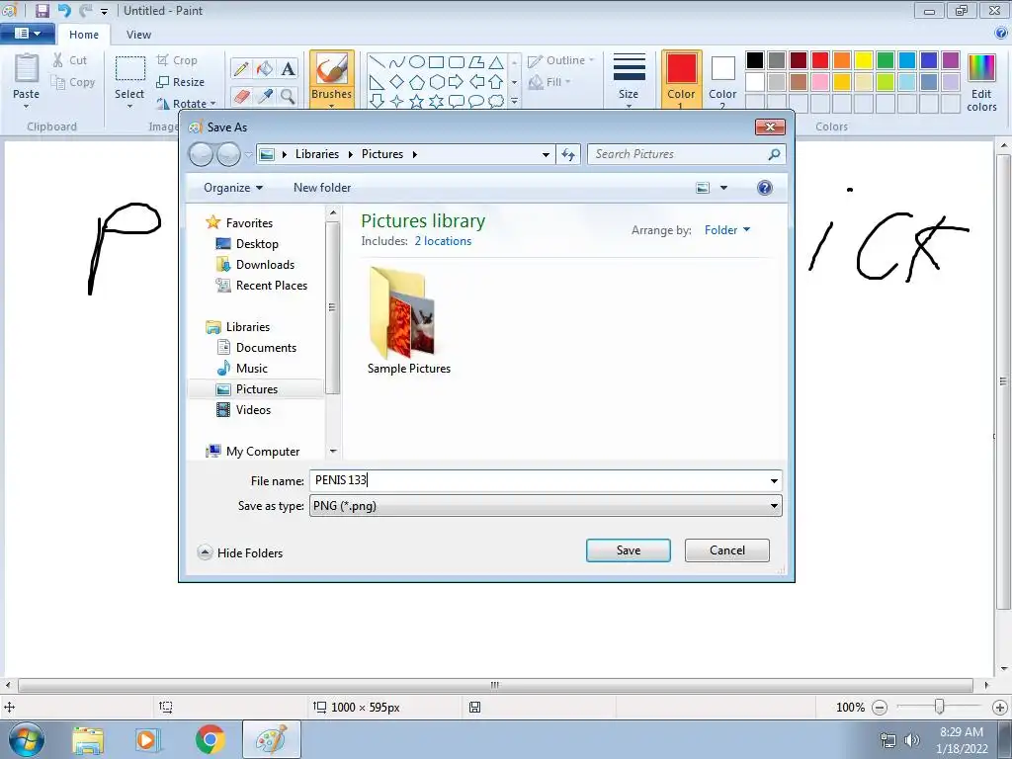Click the File name input field
The image size is (1012, 759).
[539, 481]
